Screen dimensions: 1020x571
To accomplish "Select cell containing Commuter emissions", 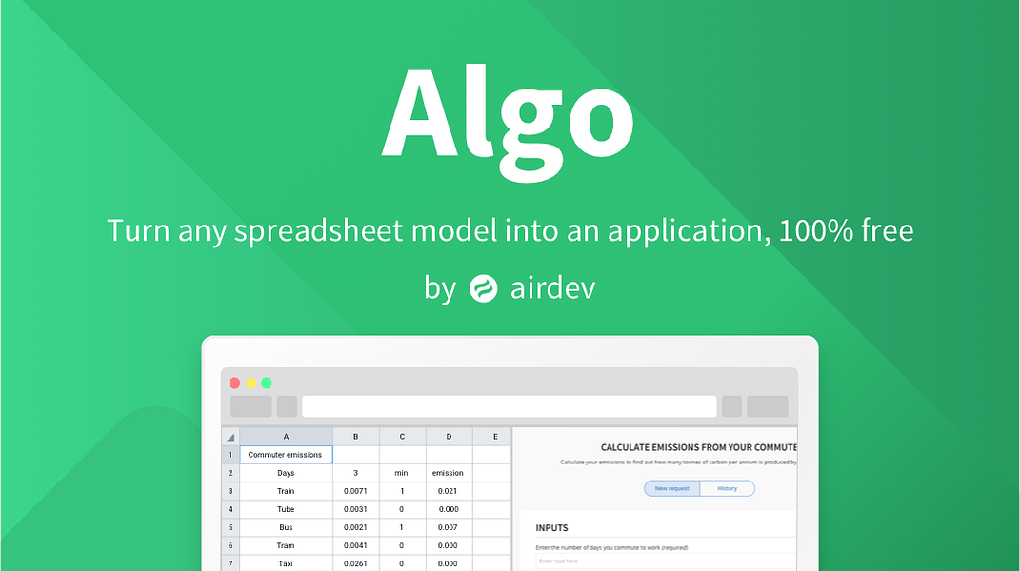I will [x=286, y=454].
